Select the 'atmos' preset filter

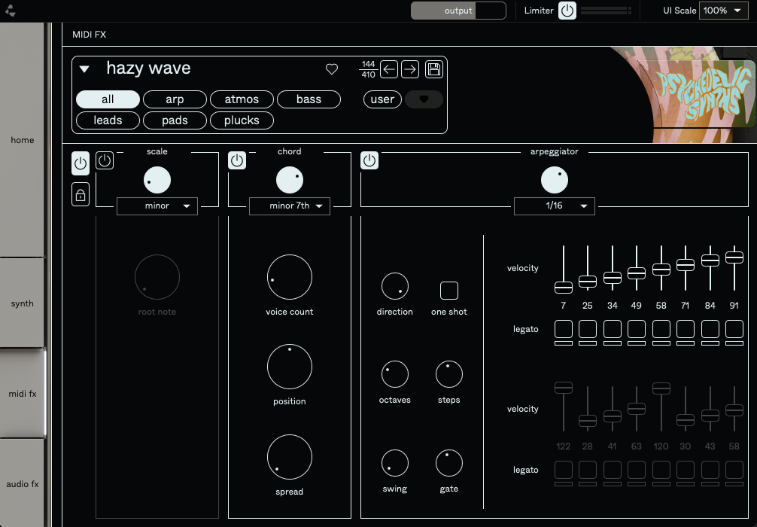(x=242, y=99)
